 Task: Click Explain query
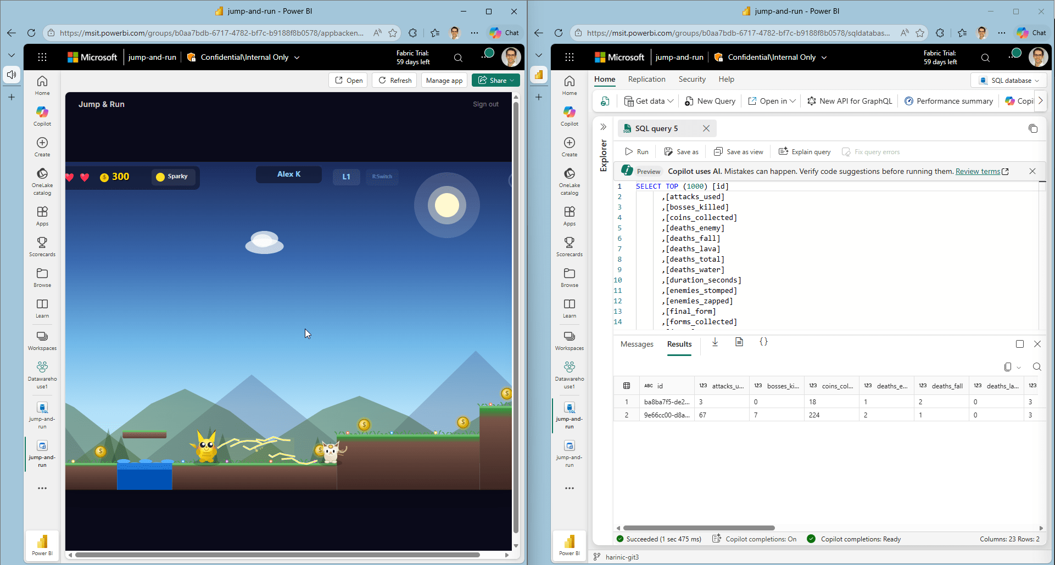[x=805, y=152]
